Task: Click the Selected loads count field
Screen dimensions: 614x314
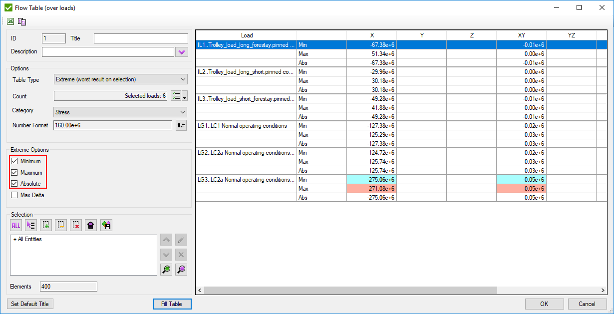Action: coord(111,96)
